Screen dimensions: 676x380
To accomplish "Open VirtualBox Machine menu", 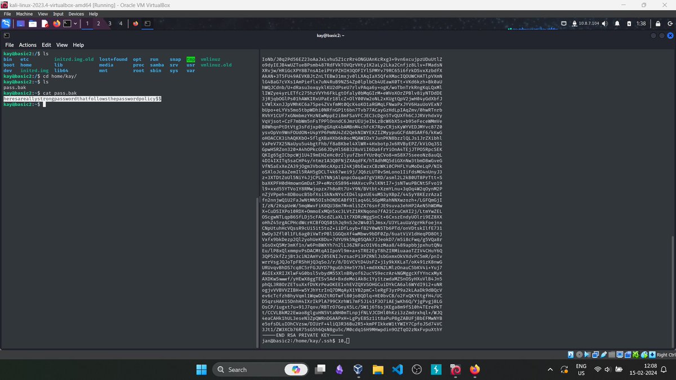I will [x=24, y=14].
